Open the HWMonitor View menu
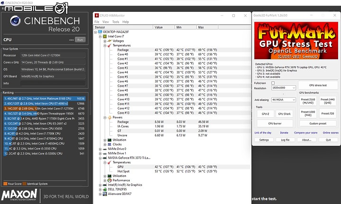This screenshot has height=204, width=341. [106, 22]
